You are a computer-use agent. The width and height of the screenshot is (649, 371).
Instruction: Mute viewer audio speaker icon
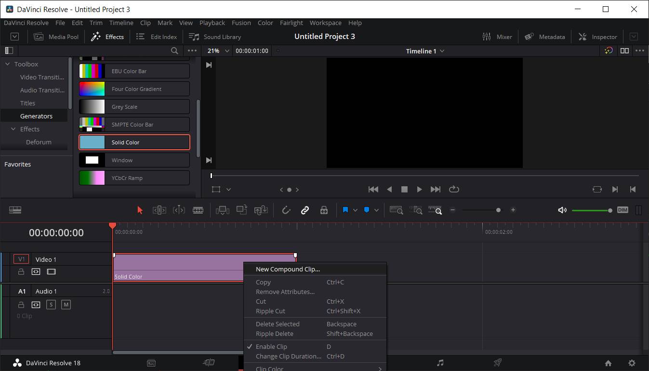[562, 210]
